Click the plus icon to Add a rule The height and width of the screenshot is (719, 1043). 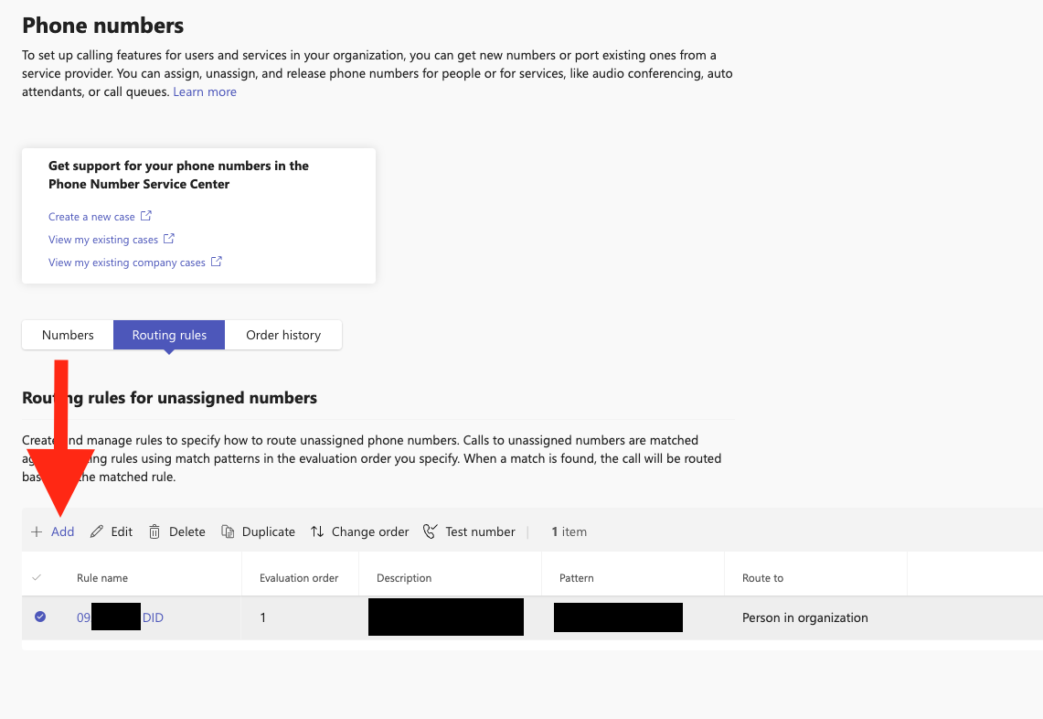(37, 531)
